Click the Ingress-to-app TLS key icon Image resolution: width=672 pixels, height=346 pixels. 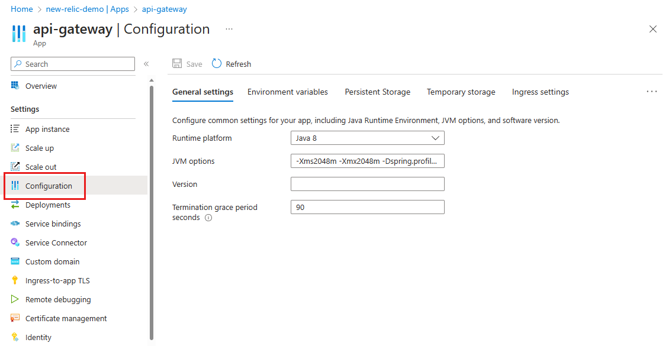point(15,280)
